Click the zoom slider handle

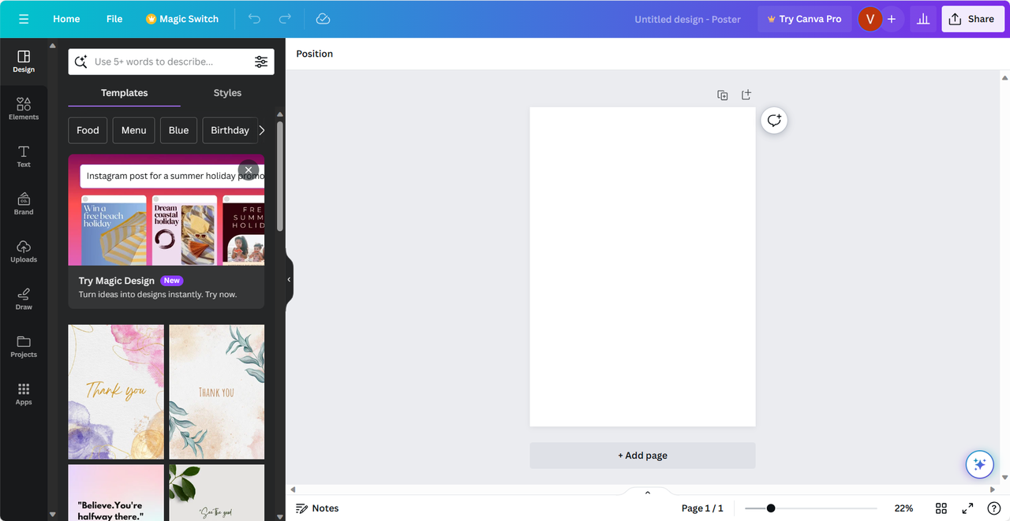[x=771, y=508]
